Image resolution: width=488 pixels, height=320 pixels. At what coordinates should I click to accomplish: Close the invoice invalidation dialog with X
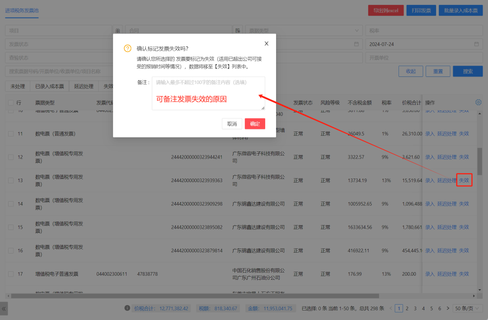tap(267, 44)
